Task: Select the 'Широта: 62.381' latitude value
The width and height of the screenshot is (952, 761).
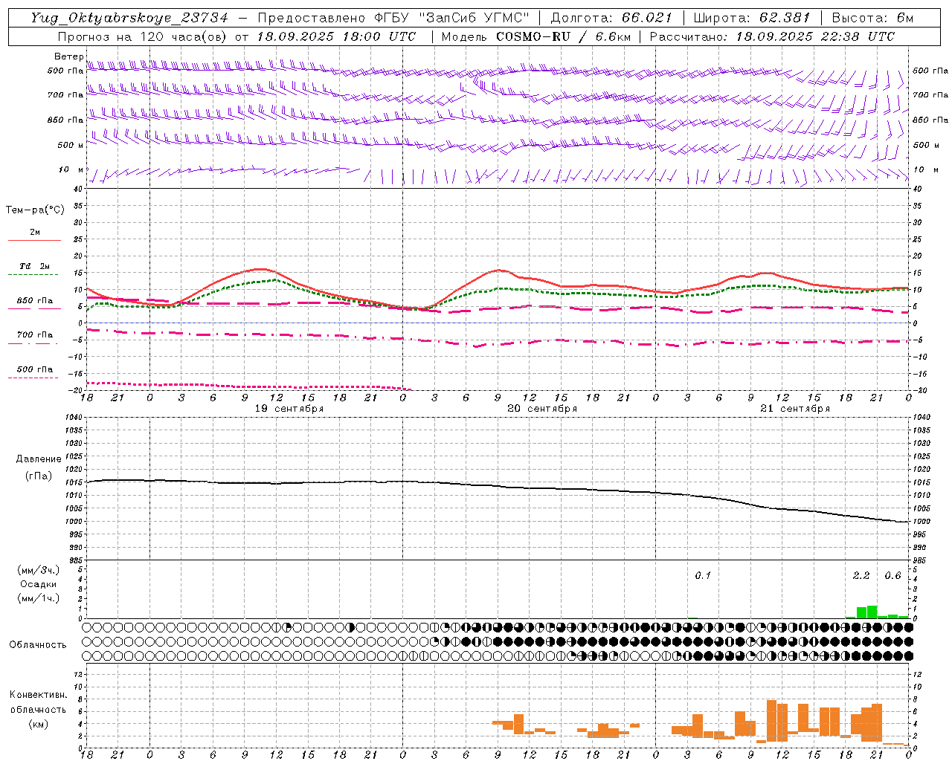Action: coord(751,18)
